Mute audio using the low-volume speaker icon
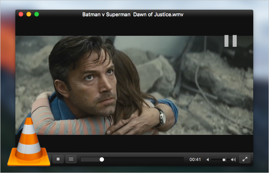This screenshot has width=269, height=173. pos(208,160)
